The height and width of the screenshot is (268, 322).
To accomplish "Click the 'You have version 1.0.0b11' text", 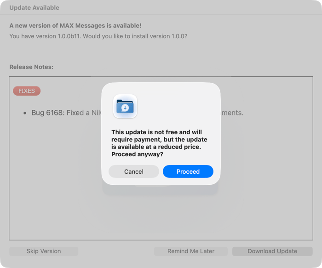I will tap(98, 36).
